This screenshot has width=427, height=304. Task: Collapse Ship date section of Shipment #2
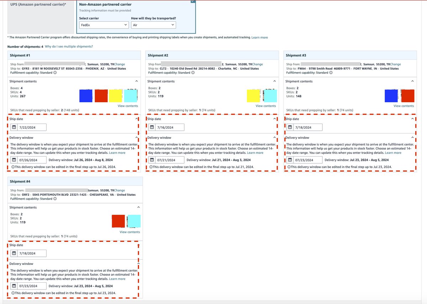(274, 119)
